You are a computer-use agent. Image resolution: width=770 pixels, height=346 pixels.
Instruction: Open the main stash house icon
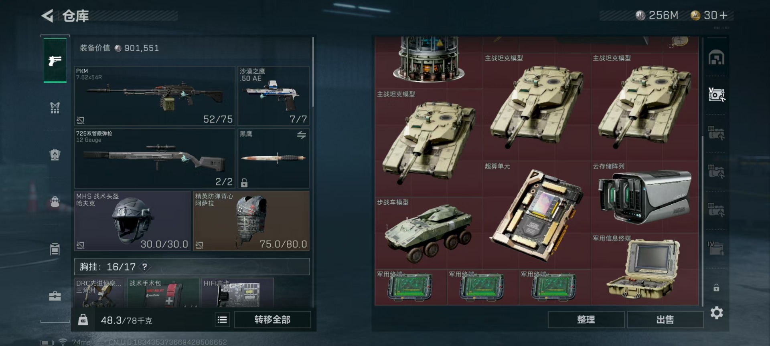[x=716, y=58]
